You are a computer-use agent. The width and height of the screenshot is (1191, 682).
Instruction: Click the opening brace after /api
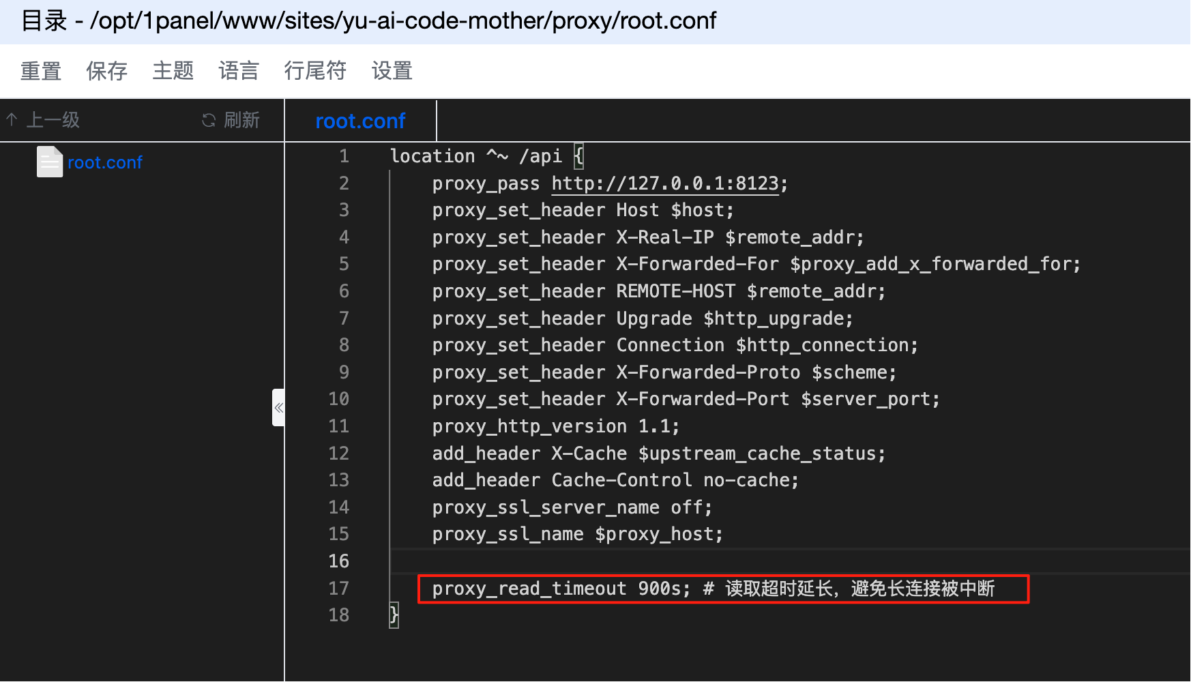[x=578, y=156]
